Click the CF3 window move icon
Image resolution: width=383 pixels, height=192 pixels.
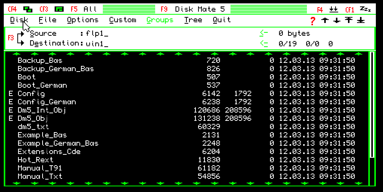[x=59, y=9]
